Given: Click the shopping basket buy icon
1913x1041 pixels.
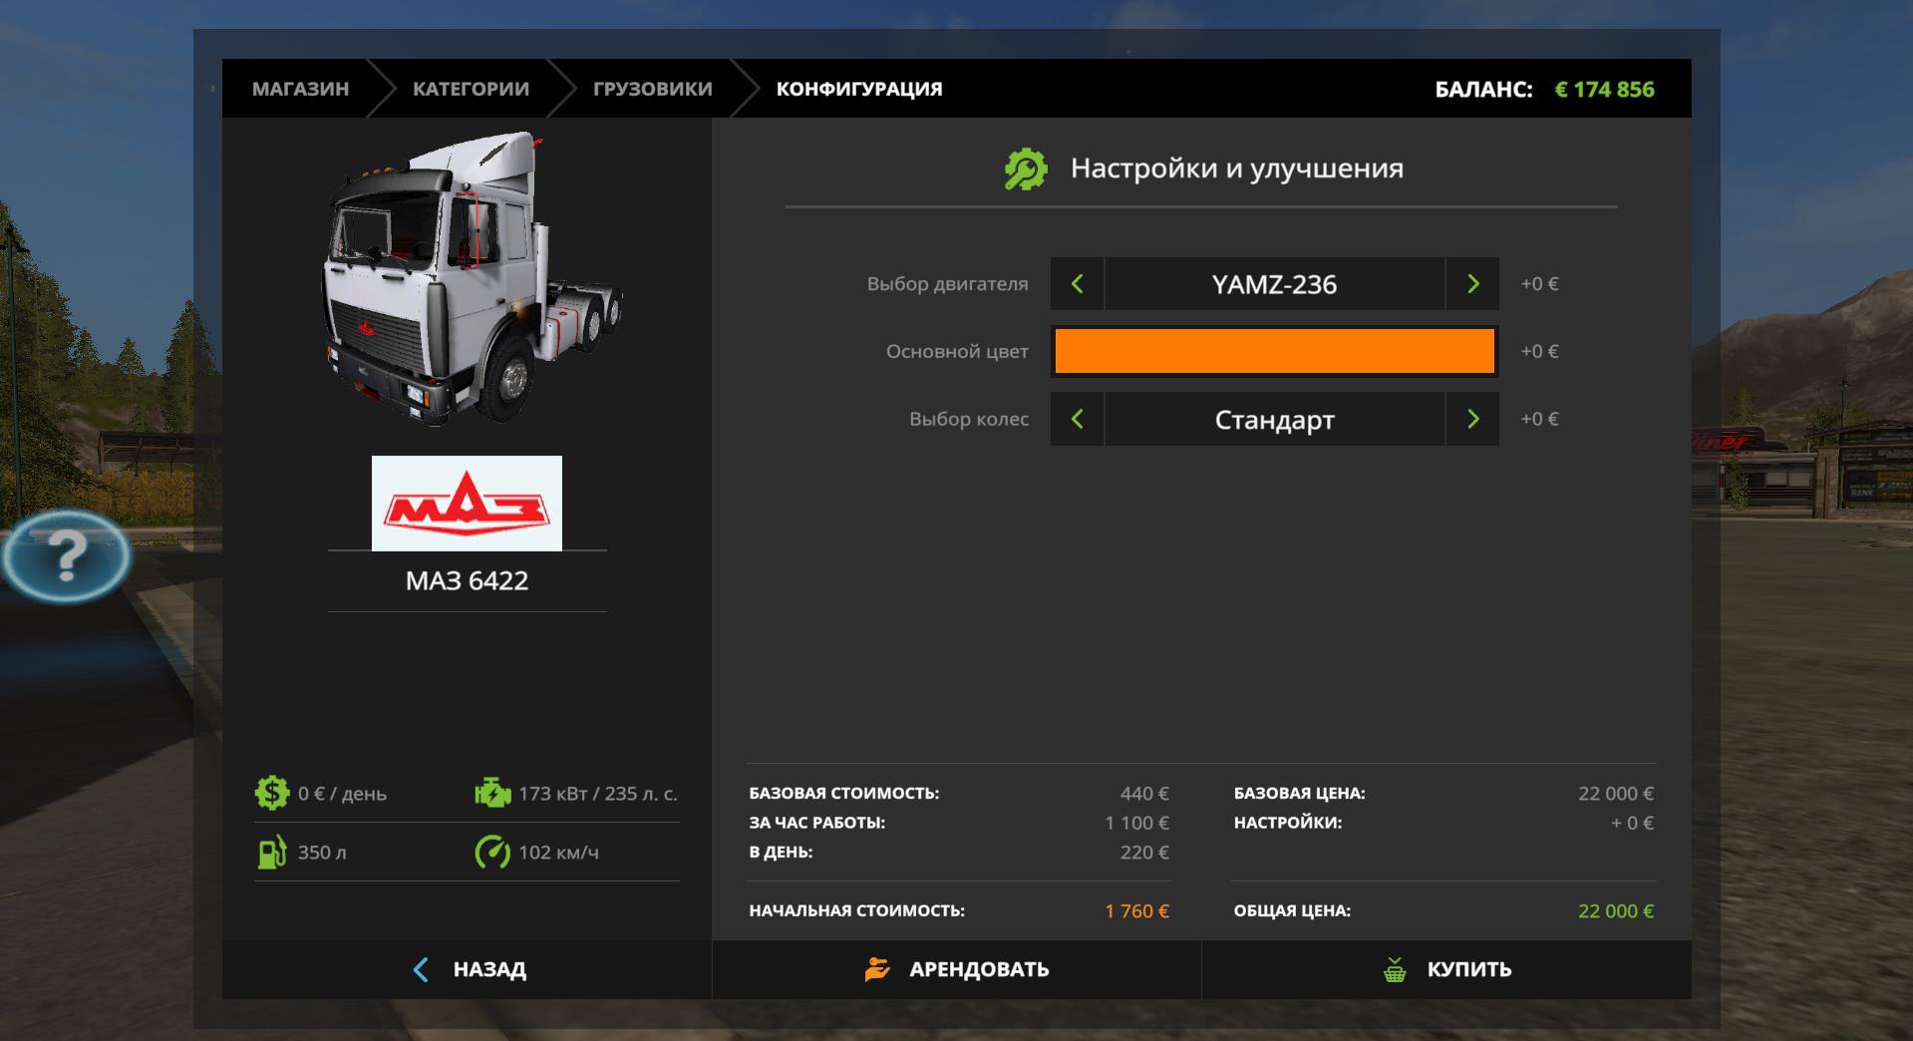Looking at the screenshot, I should coord(1395,969).
